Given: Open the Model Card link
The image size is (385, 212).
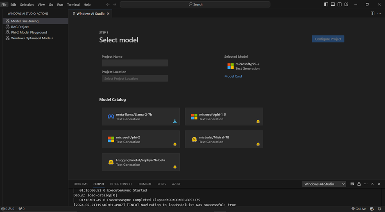Looking at the screenshot, I should click(233, 77).
